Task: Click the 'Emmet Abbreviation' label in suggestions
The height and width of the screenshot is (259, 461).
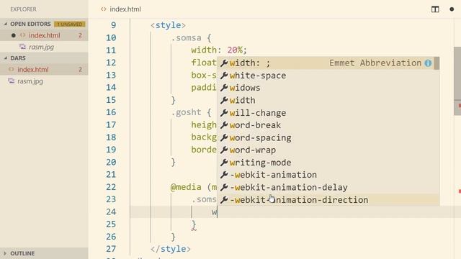Action: click(375, 63)
